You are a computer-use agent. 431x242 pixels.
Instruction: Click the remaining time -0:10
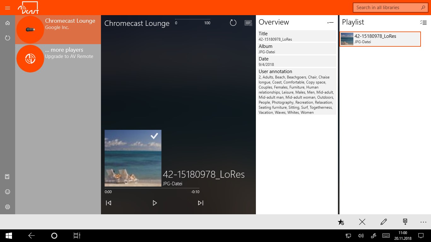point(195,192)
